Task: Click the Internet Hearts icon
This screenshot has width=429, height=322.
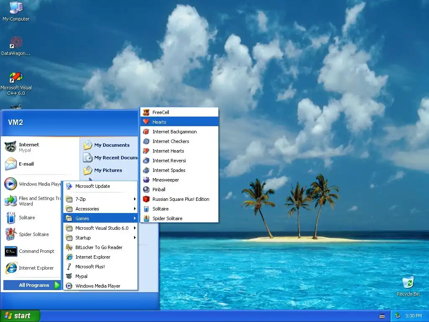Action: pyautogui.click(x=146, y=151)
